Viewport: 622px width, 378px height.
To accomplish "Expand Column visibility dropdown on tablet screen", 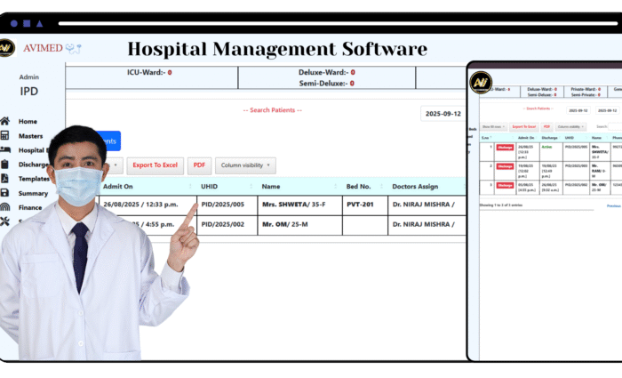I will pos(570,127).
